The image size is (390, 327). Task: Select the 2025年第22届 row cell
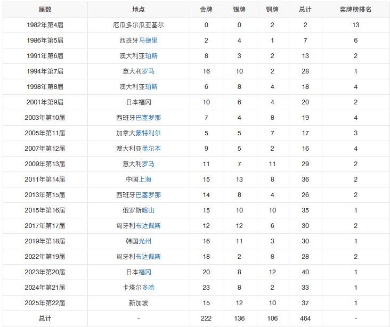pyautogui.click(x=45, y=303)
